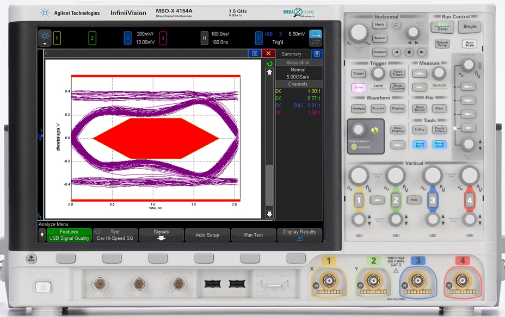The height and width of the screenshot is (317, 505).
Task: Push the Analyze button in Waveform section
Action: 359,109
